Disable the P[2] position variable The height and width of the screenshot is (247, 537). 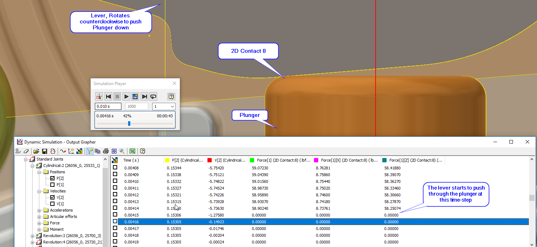click(52, 178)
